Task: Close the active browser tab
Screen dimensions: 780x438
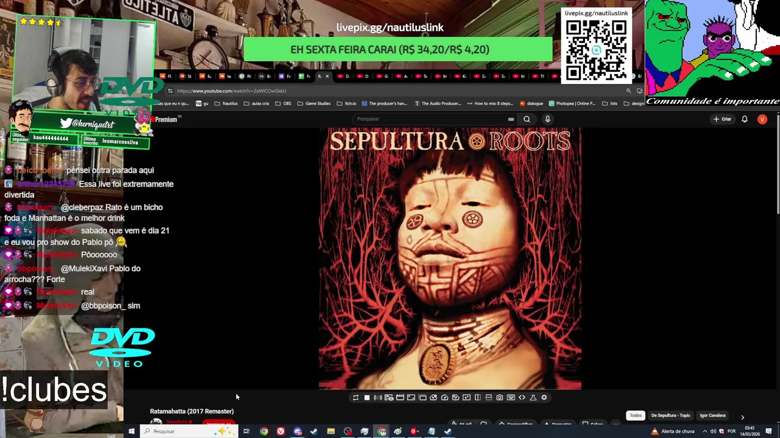Action: click(x=327, y=76)
